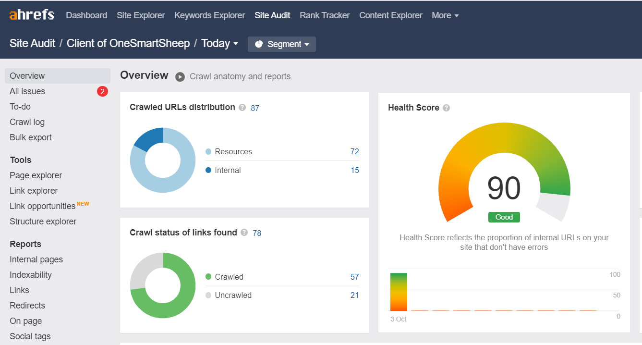Viewport: 642px width, 345px height.
Task: Open Bulk export
Action: point(31,137)
